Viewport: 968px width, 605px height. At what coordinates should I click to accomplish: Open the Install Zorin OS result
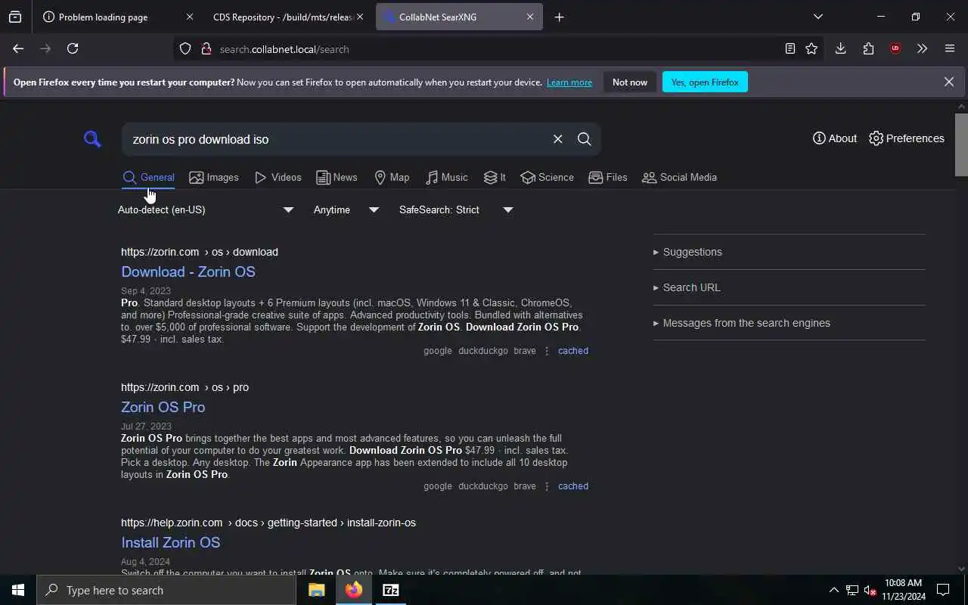tap(170, 542)
